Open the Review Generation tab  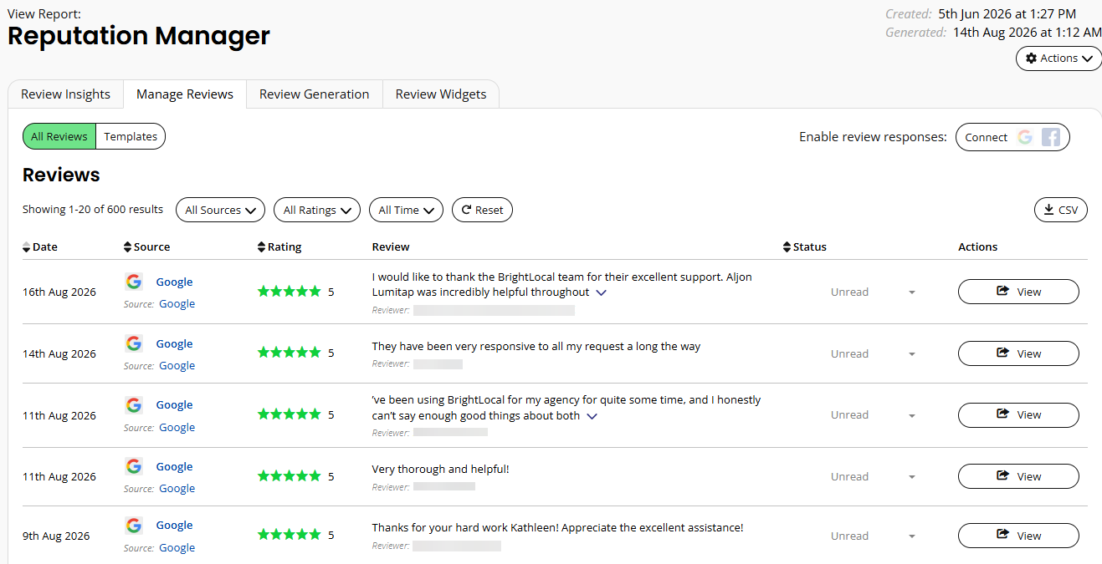point(314,94)
